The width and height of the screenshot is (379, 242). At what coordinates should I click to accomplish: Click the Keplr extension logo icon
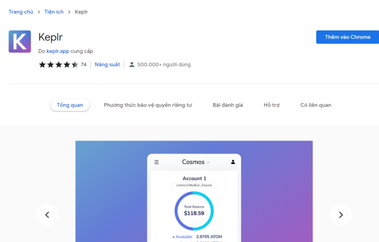pyautogui.click(x=20, y=41)
